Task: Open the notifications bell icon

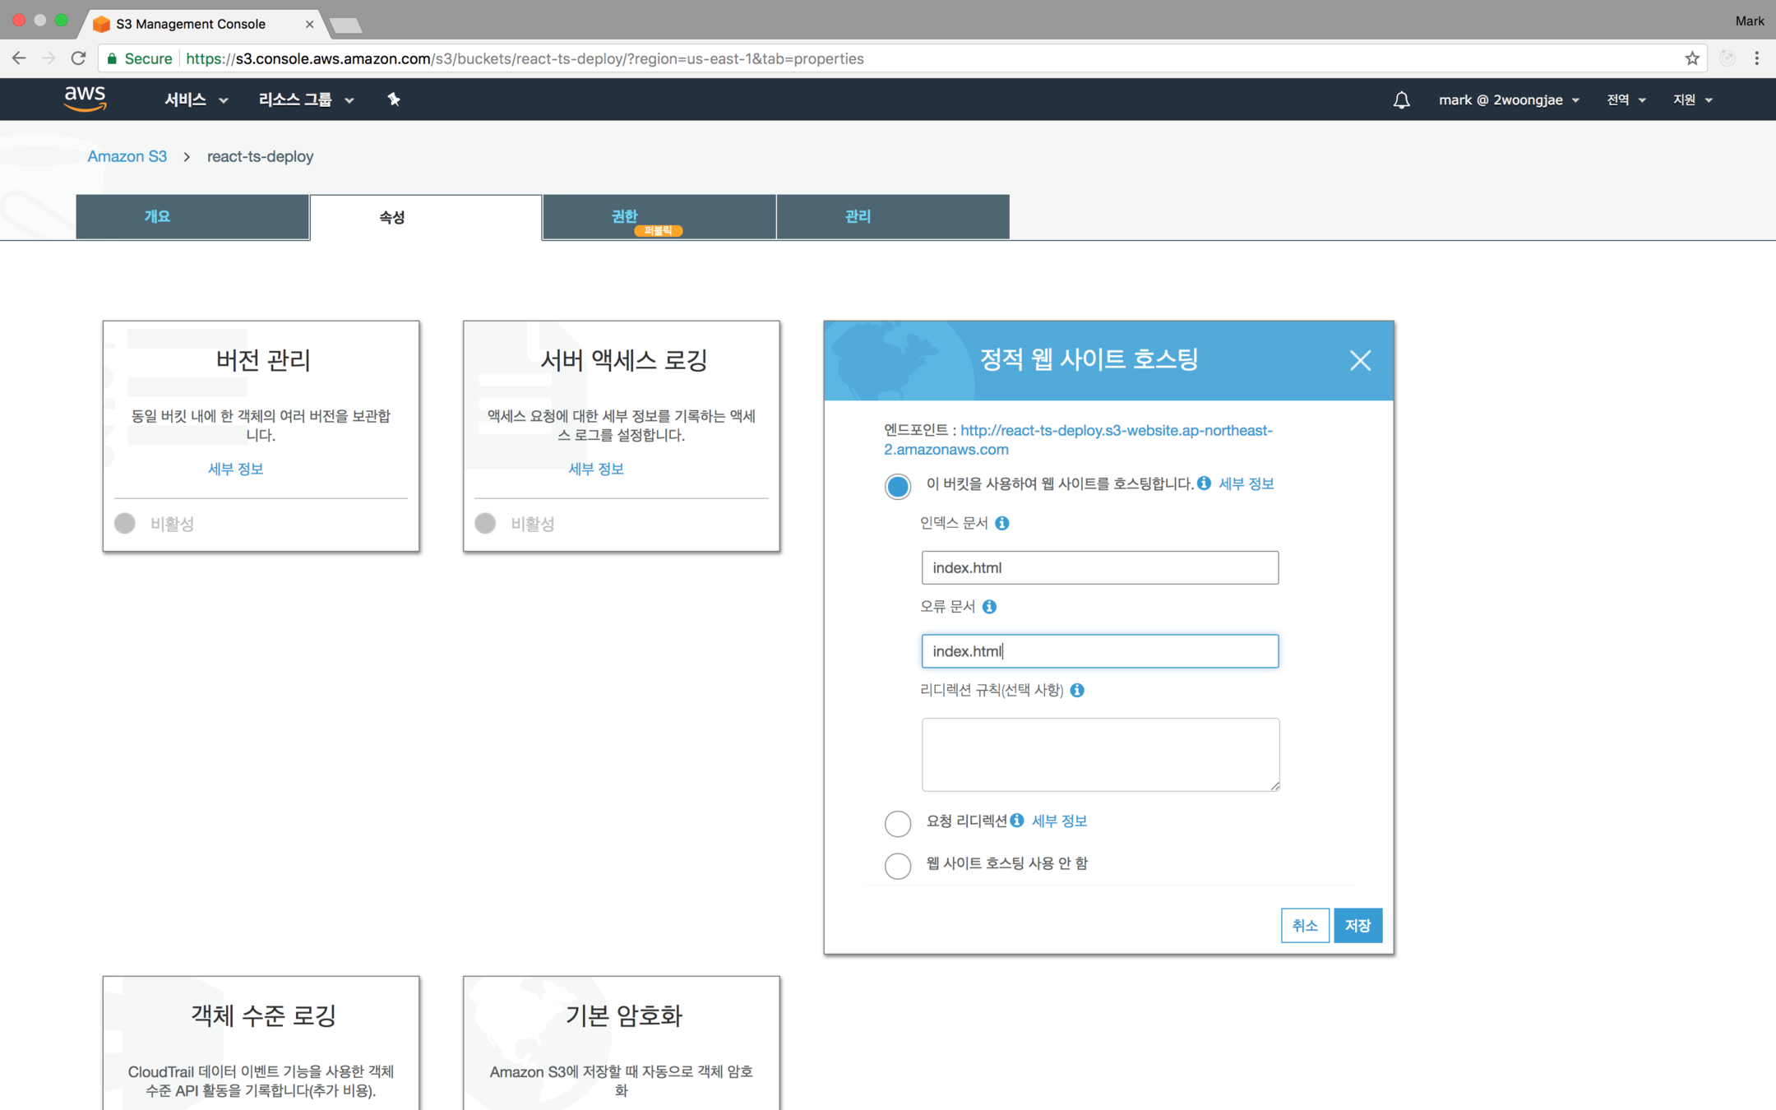Action: pos(1401,100)
